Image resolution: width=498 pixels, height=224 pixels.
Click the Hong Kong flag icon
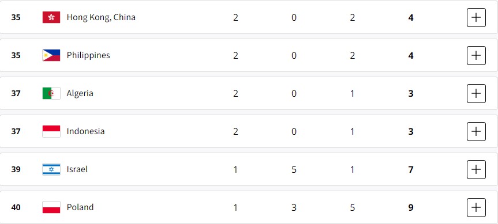click(51, 17)
